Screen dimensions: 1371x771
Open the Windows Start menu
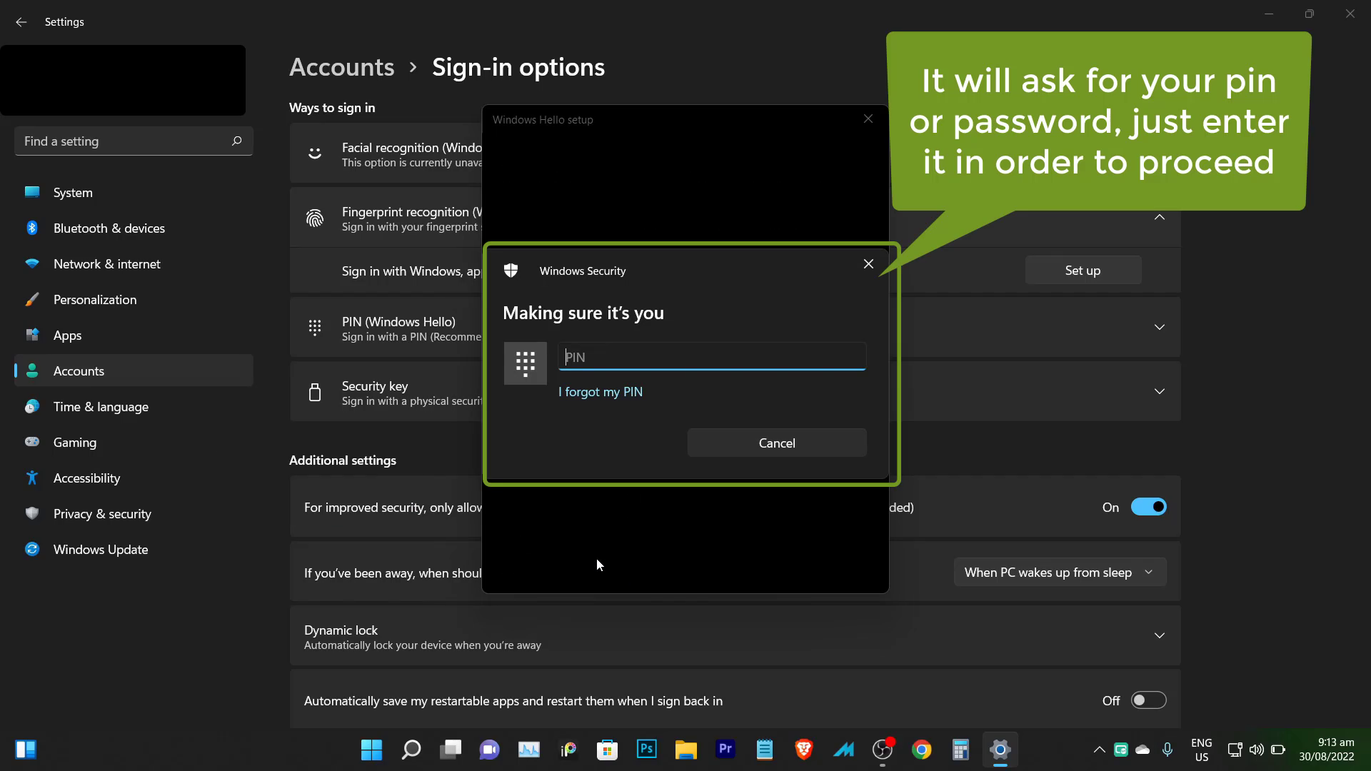coord(371,750)
